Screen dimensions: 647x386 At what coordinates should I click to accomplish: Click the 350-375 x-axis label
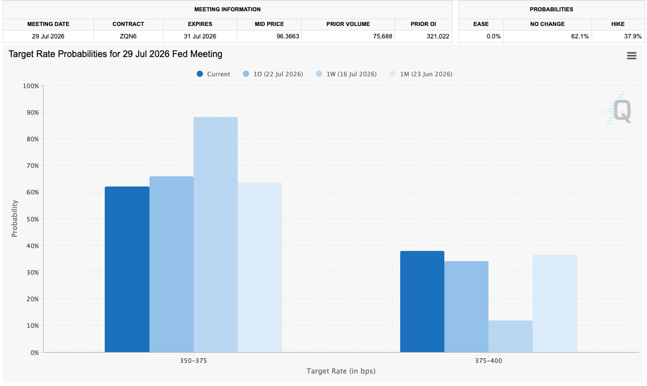pyautogui.click(x=193, y=361)
